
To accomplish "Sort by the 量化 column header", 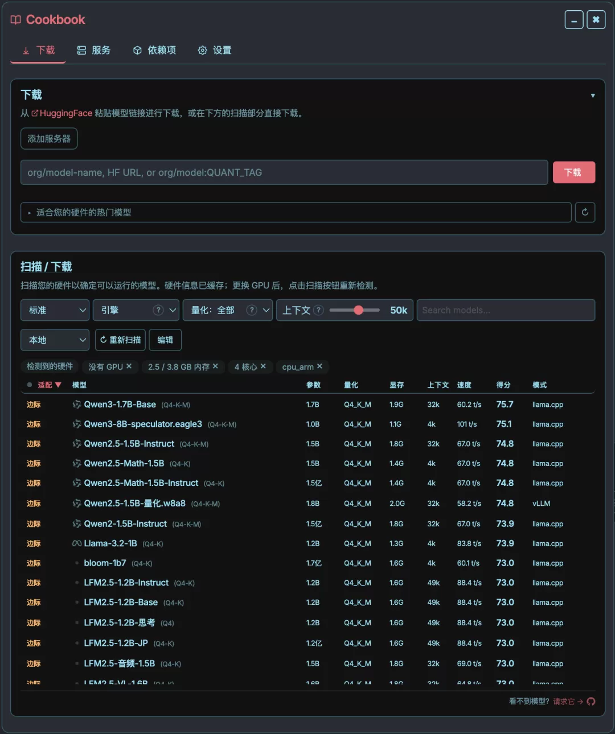I will tap(351, 385).
